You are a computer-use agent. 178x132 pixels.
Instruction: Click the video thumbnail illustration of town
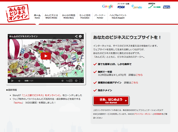[x=46, y=58]
